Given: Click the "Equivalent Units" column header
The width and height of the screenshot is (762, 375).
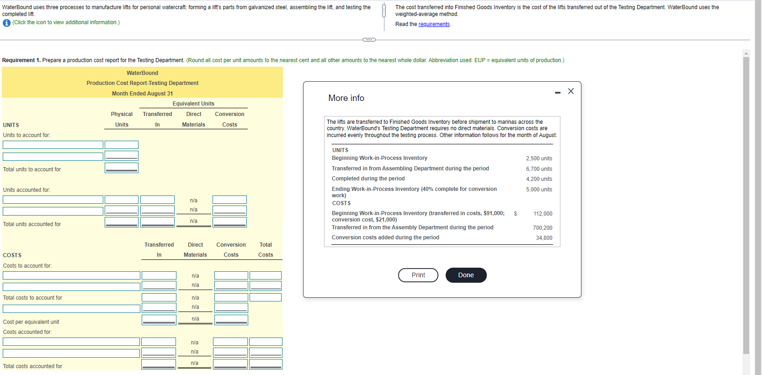Looking at the screenshot, I should [x=193, y=104].
